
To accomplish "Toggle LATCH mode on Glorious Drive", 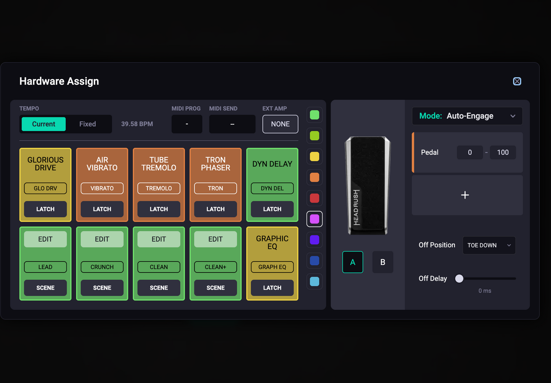I will pos(45,209).
